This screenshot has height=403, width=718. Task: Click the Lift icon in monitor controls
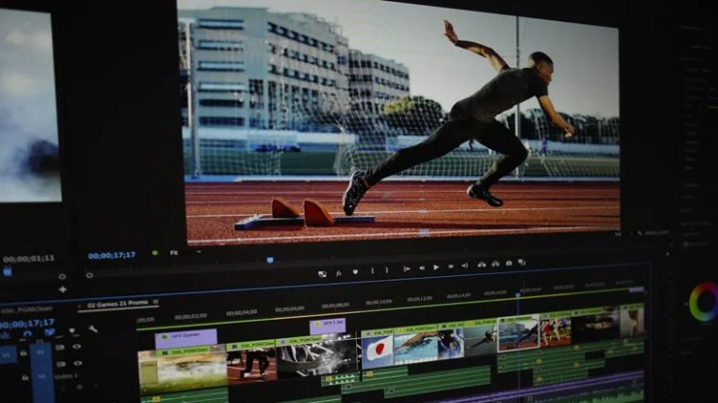click(482, 264)
